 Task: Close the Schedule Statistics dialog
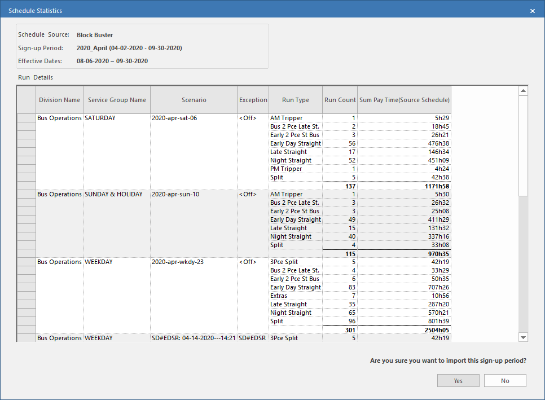(x=531, y=10)
